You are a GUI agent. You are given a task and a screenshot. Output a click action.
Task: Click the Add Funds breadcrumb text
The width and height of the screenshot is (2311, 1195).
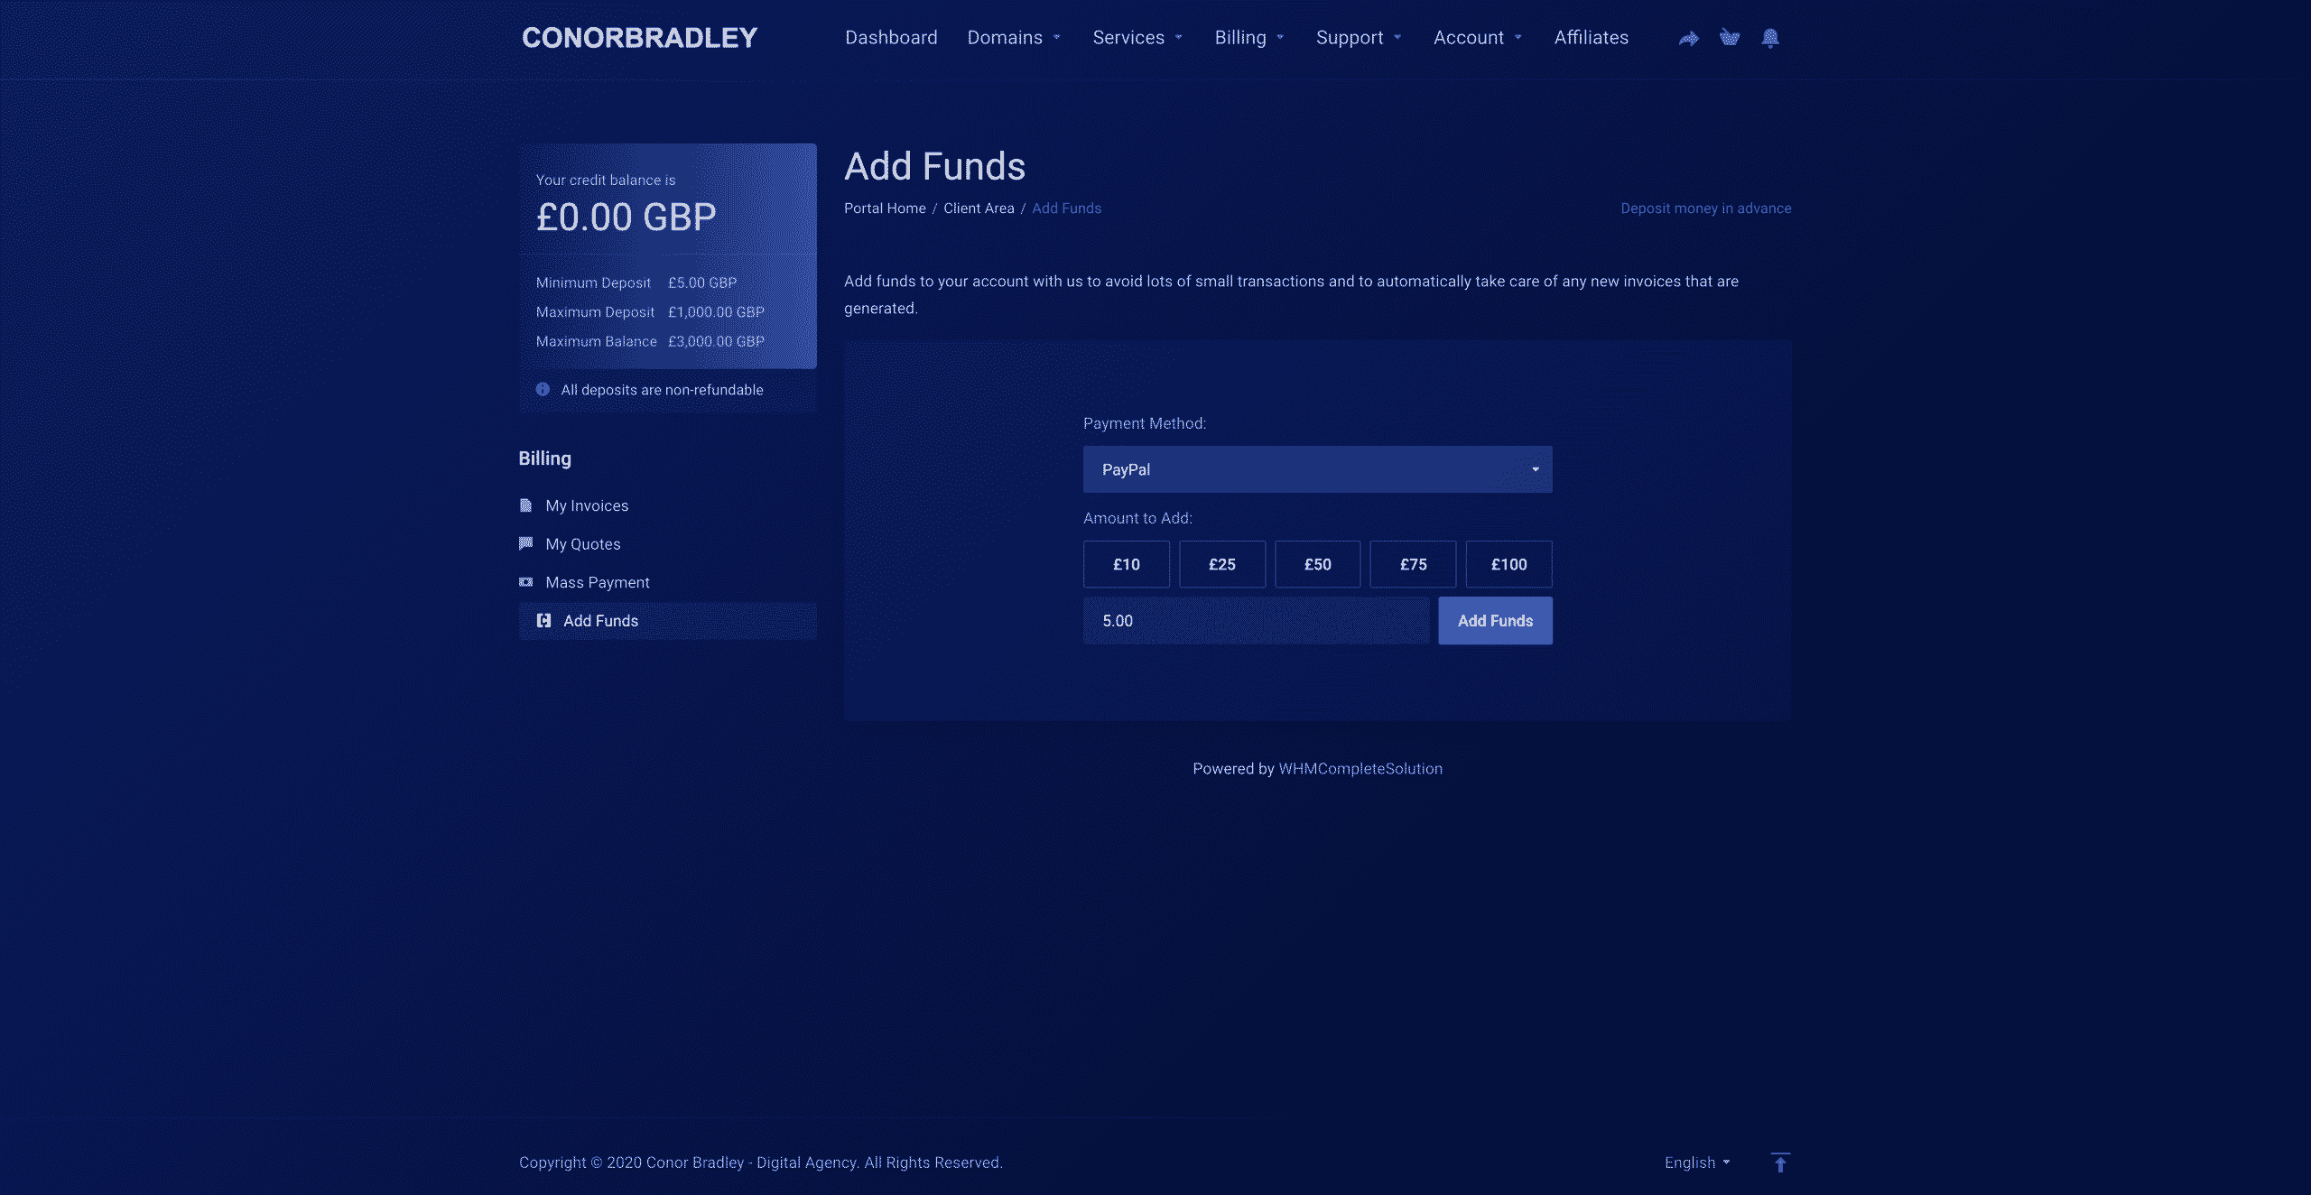[x=1066, y=208]
